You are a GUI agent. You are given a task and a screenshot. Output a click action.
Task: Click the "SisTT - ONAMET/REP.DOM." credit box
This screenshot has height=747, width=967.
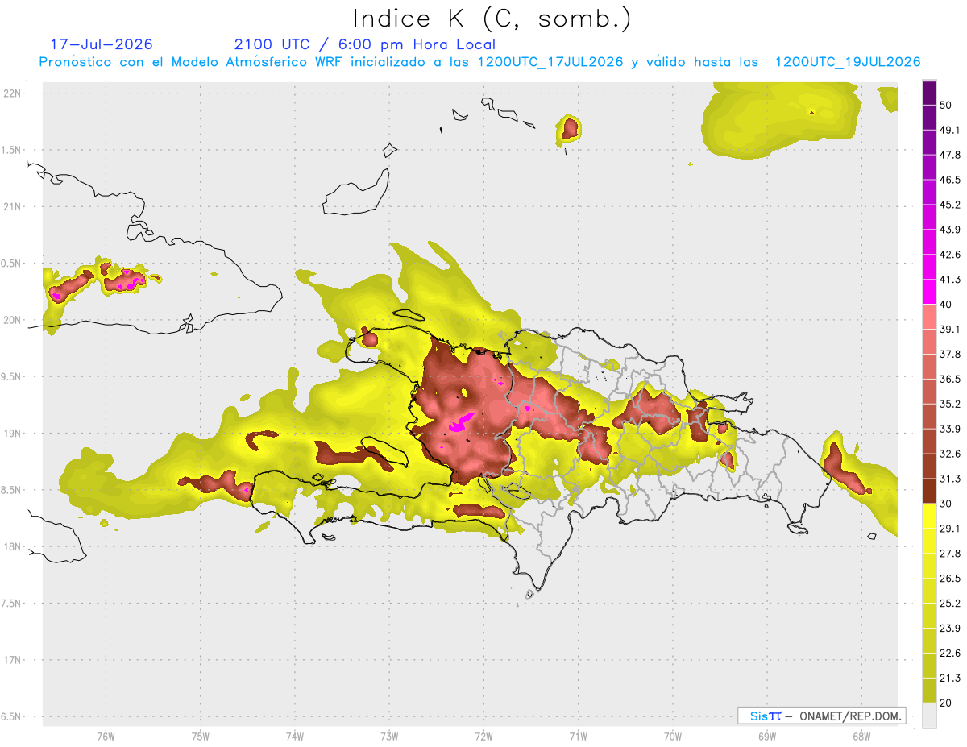coord(822,716)
